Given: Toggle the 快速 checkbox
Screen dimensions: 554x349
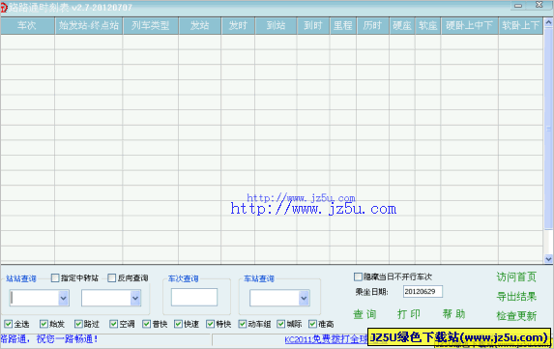Looking at the screenshot, I should 179,324.
